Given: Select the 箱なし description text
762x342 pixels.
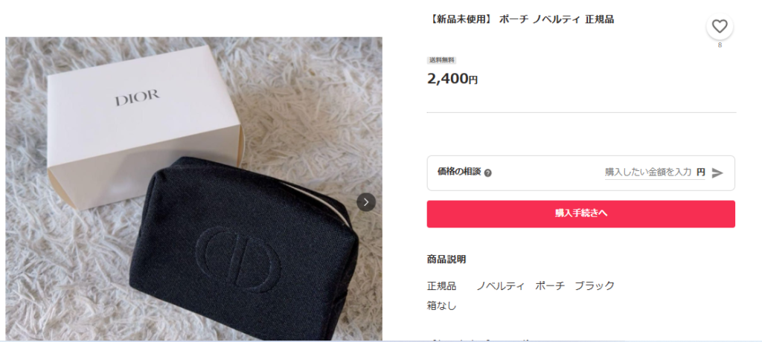Looking at the screenshot, I should click(x=442, y=306).
